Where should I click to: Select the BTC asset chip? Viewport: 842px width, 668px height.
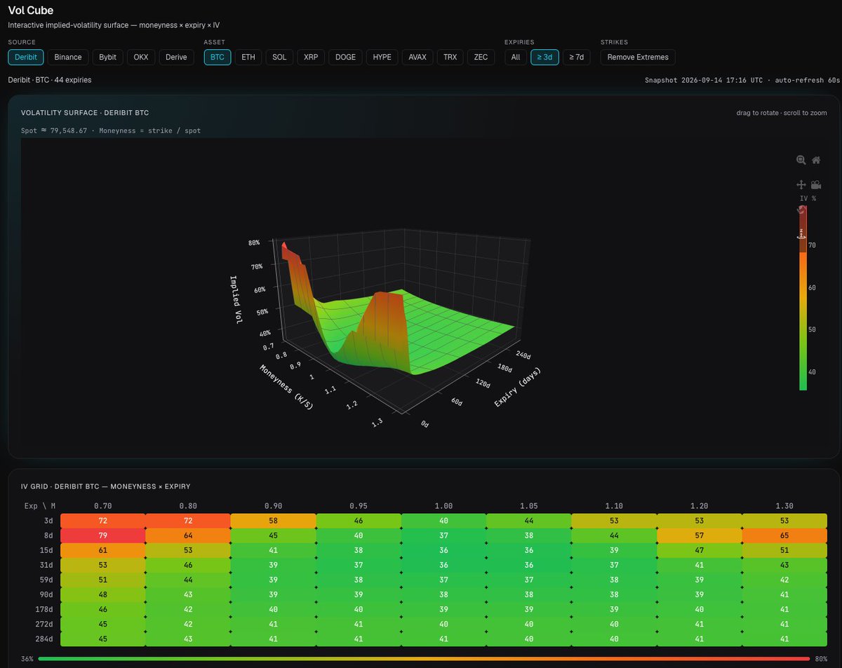tap(218, 57)
